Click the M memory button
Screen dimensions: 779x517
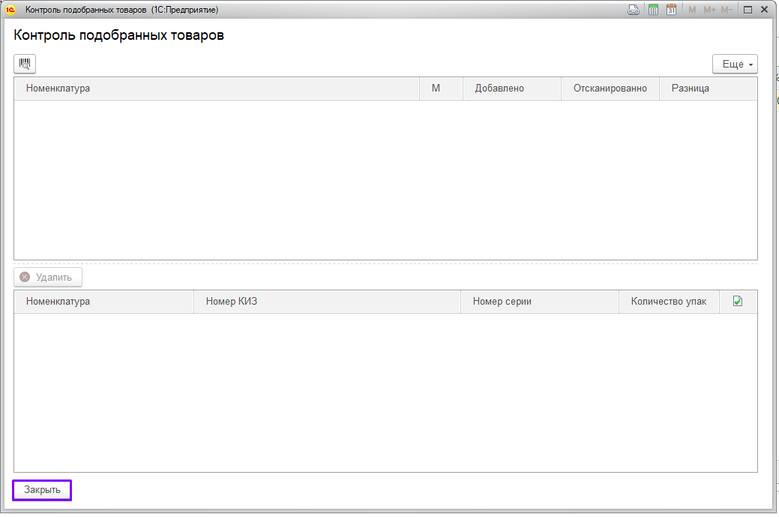pos(692,10)
